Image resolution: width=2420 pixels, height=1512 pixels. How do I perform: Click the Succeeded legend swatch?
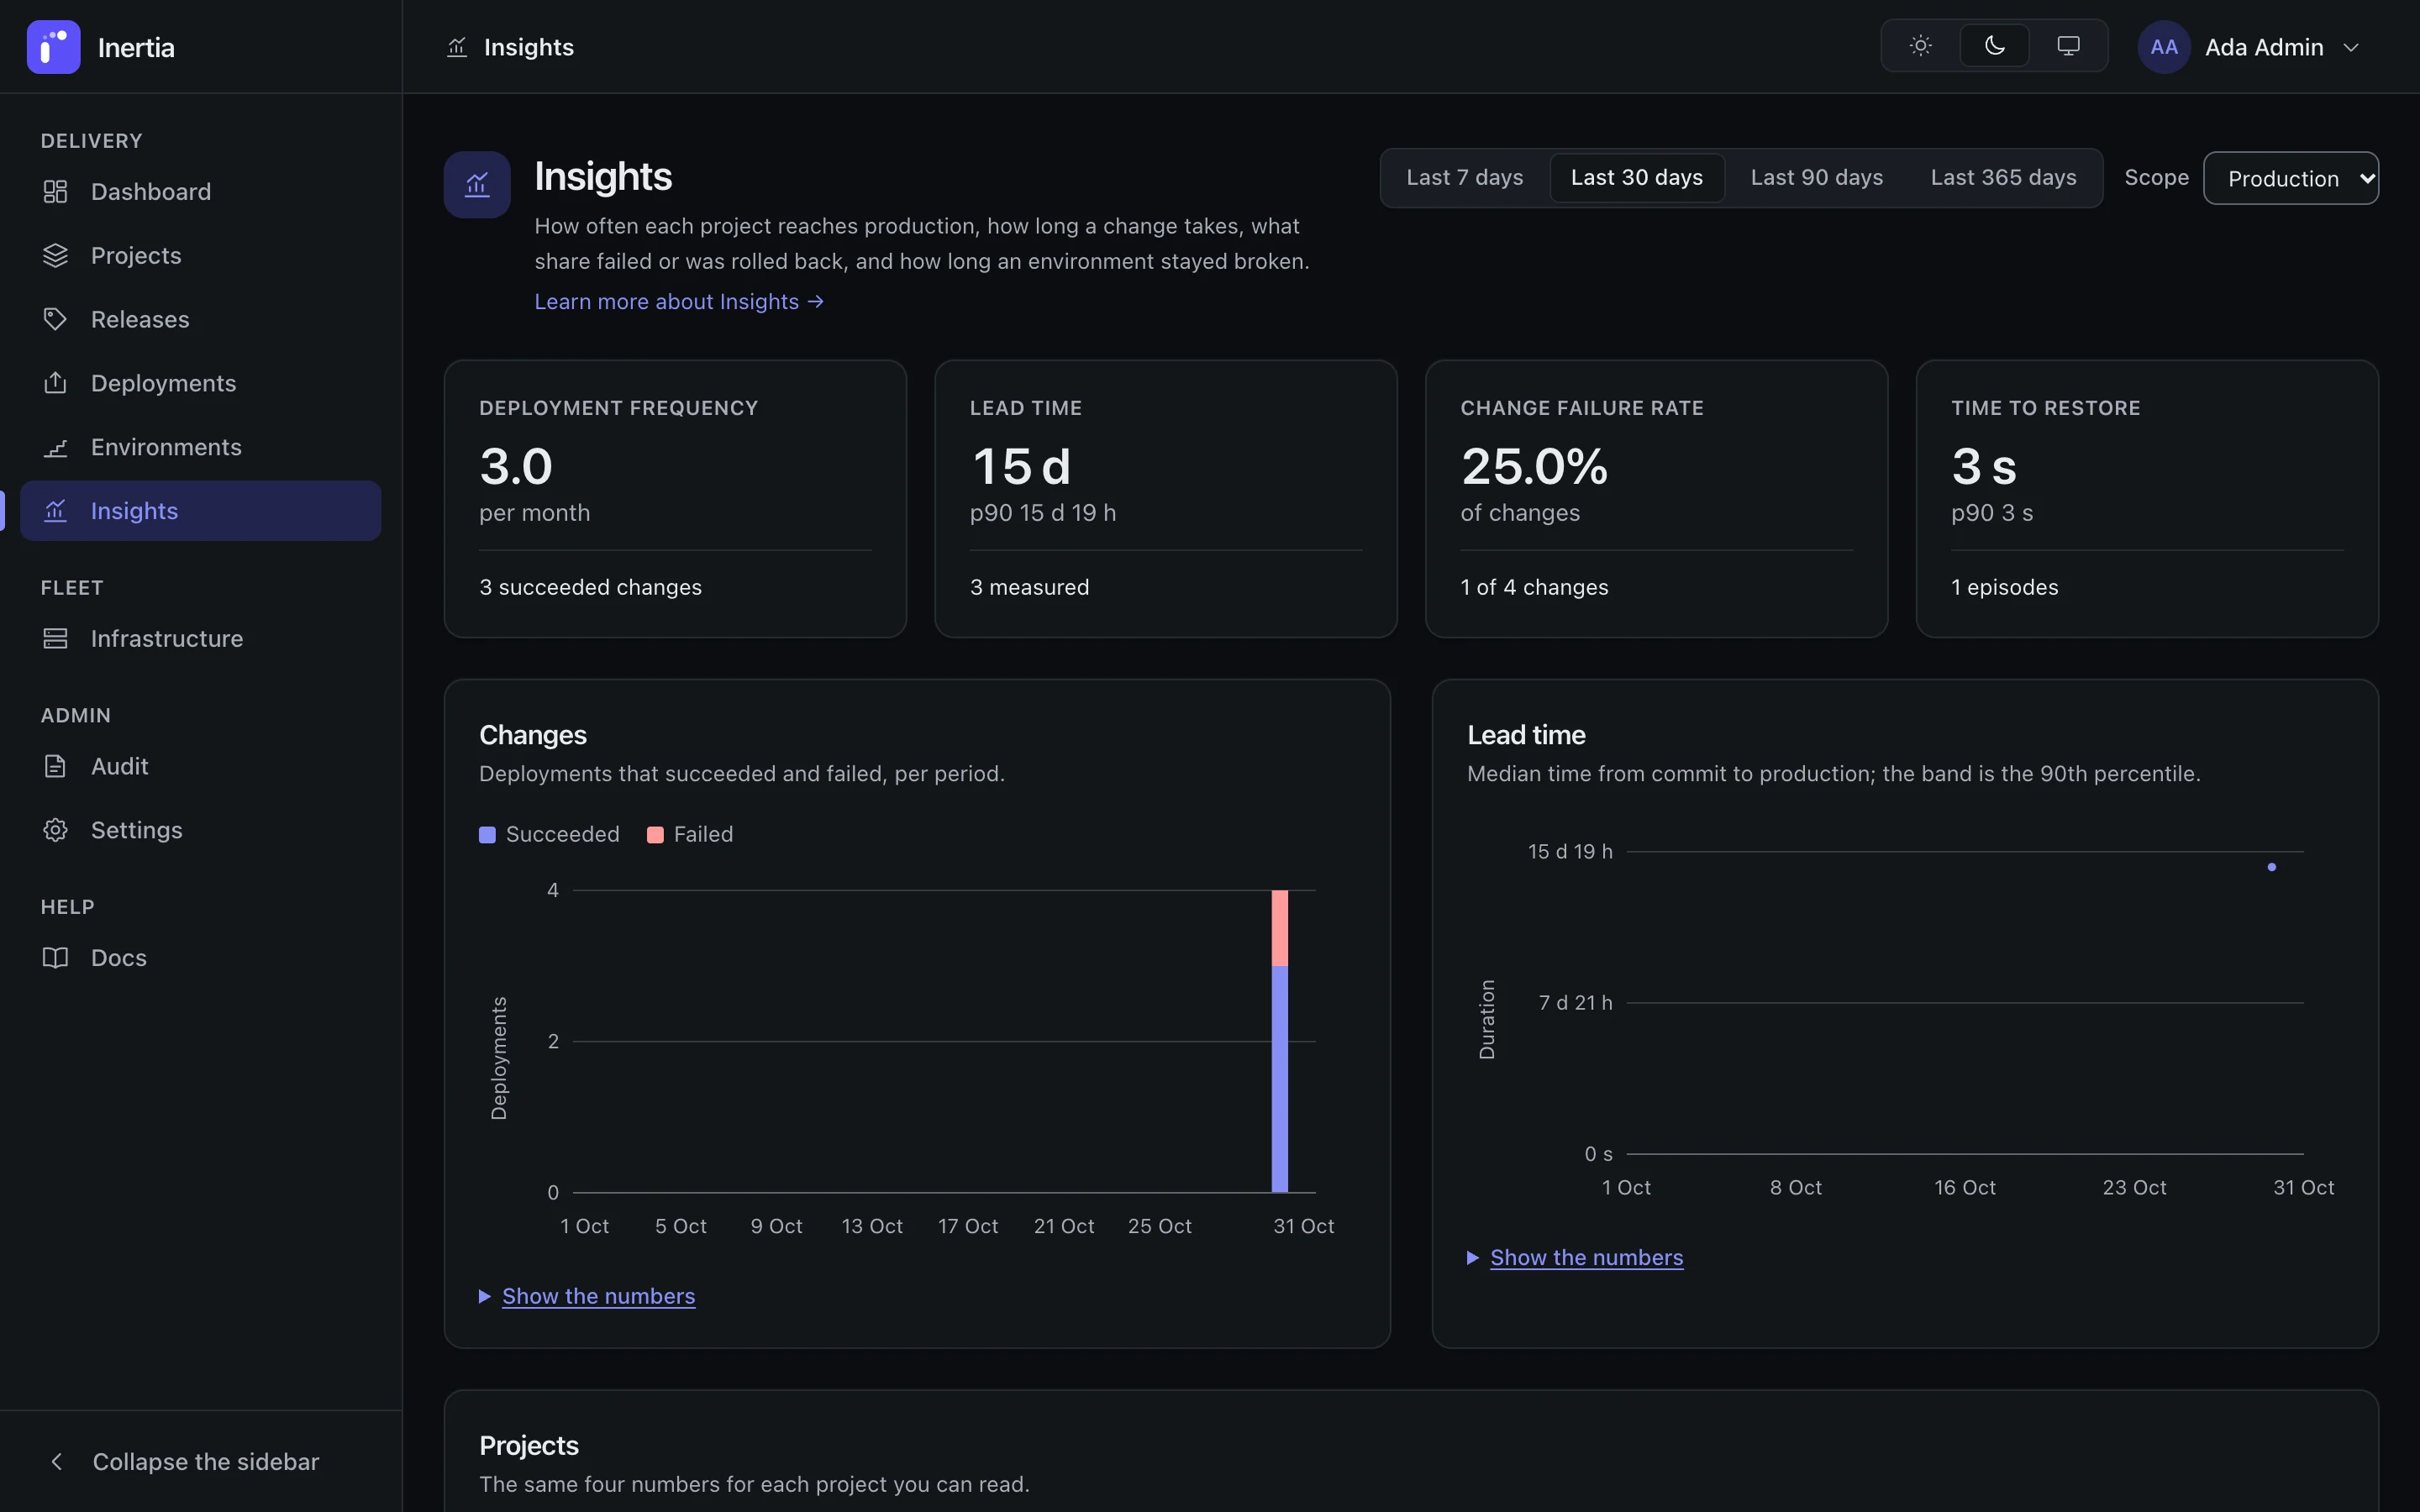pos(487,835)
